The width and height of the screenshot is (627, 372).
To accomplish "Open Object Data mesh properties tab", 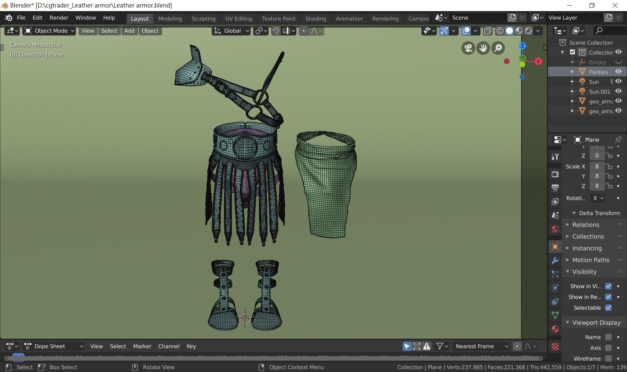I will click(555, 315).
